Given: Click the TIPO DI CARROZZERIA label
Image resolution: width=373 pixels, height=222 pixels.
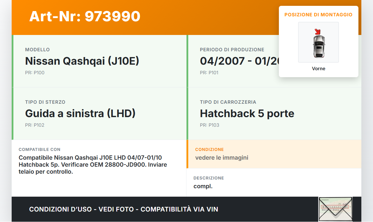Looking at the screenshot, I should [x=228, y=102].
